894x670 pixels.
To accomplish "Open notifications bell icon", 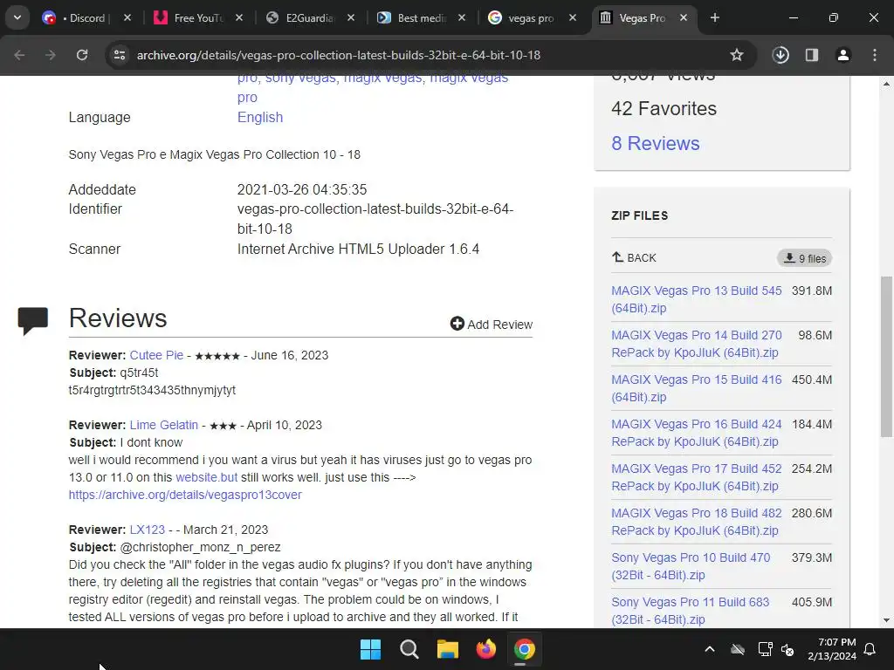I will [x=870, y=649].
